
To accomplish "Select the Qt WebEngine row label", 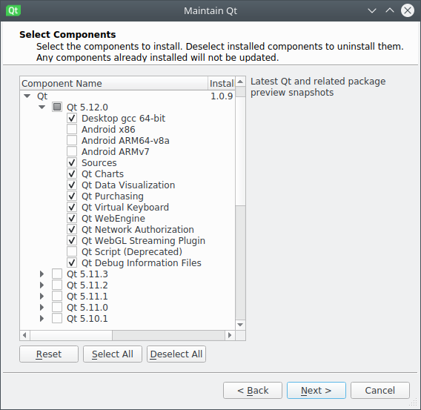I will 113,218.
